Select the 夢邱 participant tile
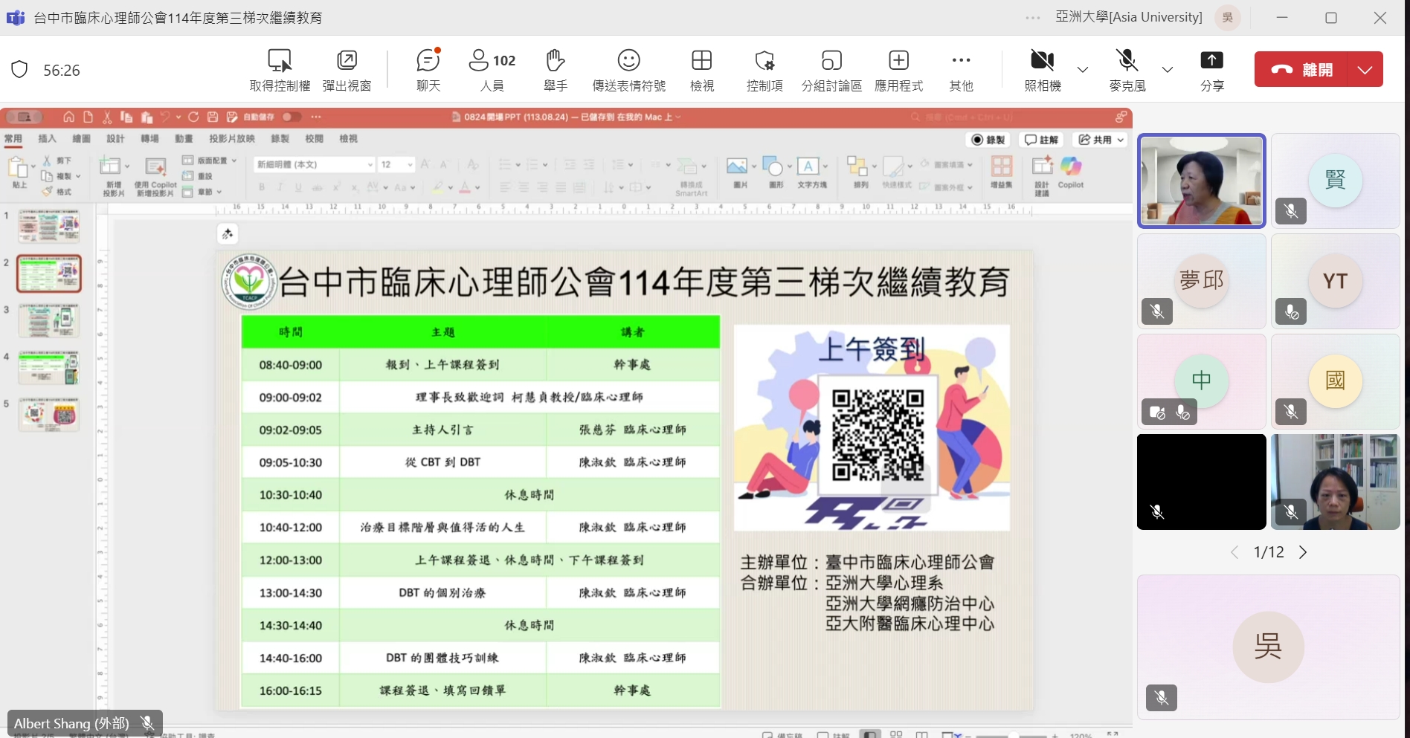The image size is (1410, 738). (1201, 281)
